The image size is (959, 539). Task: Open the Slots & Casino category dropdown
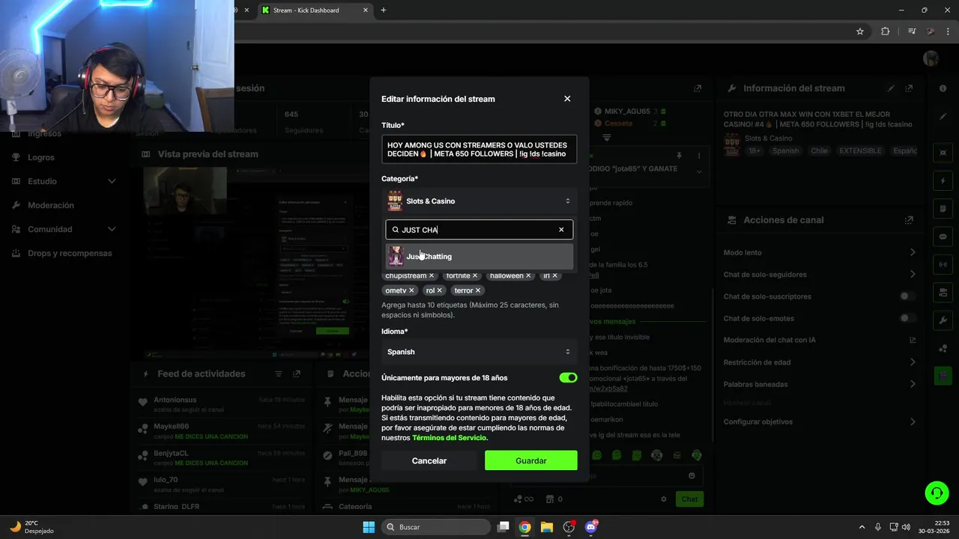[479, 201]
